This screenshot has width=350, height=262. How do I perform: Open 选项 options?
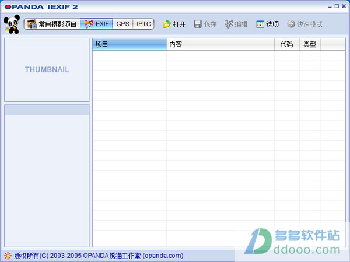coord(267,24)
